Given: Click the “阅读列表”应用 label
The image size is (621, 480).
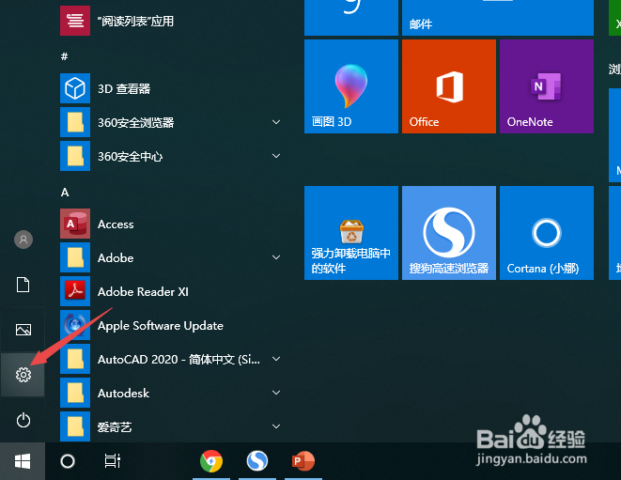Looking at the screenshot, I should pos(135,21).
